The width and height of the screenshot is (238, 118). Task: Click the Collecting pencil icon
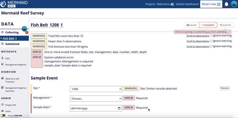(2, 32)
